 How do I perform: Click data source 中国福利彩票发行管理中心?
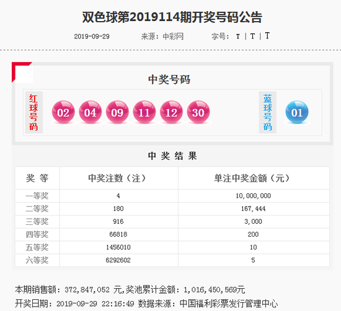tap(229, 304)
